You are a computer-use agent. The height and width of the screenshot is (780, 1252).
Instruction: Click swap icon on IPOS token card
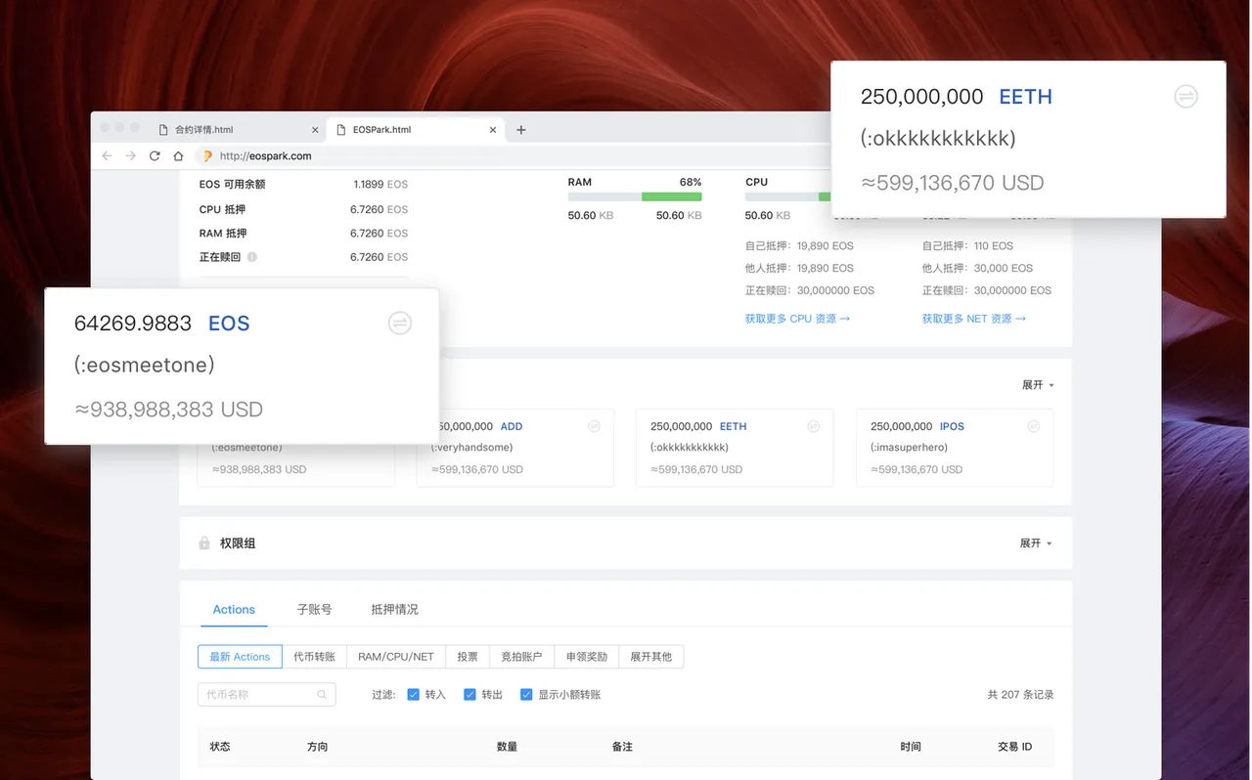coord(1033,426)
